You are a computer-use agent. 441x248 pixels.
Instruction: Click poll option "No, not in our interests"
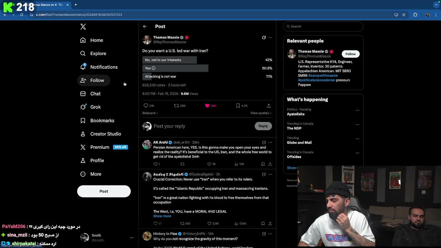207,60
